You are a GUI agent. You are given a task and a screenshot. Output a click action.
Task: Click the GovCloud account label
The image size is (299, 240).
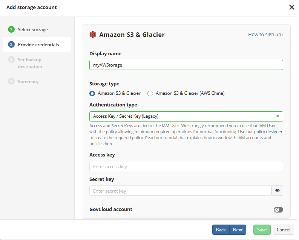click(x=111, y=210)
